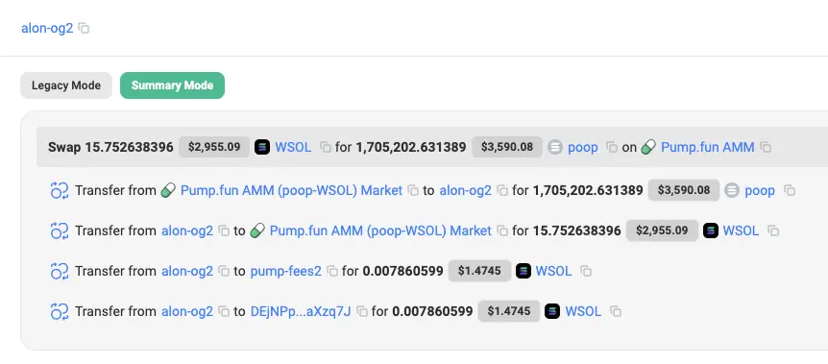Copy Pump.fun AMM Market sender address

coord(413,190)
